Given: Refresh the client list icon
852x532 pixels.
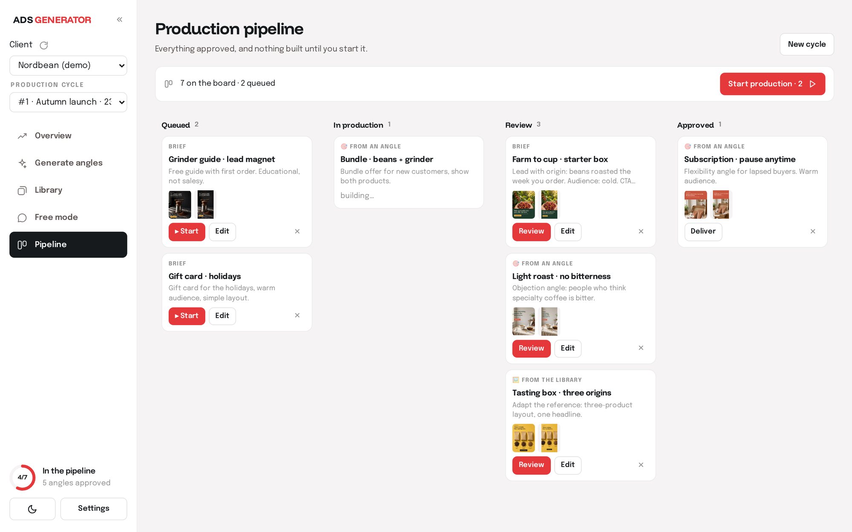Looking at the screenshot, I should click(44, 45).
